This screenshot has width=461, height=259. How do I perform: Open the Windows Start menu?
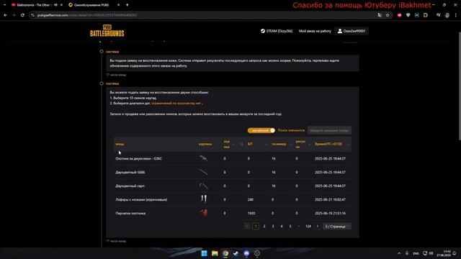coord(204,253)
